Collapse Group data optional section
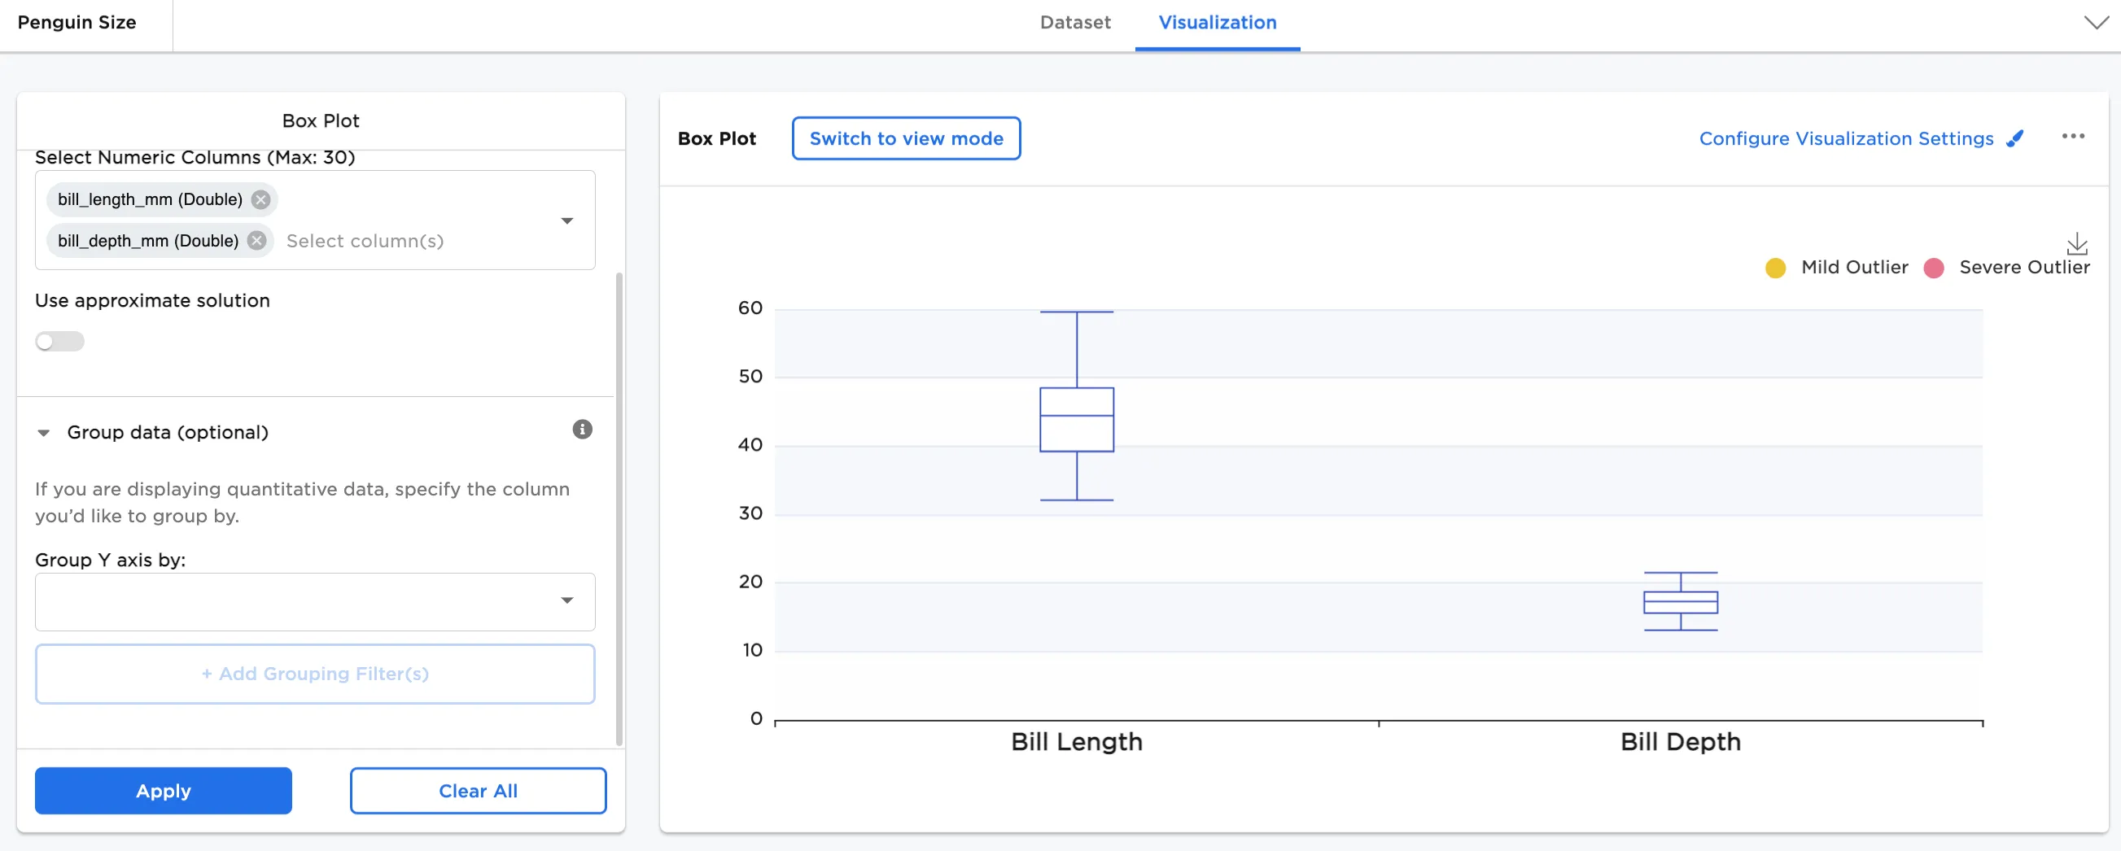Viewport: 2121px width, 851px height. 44,433
